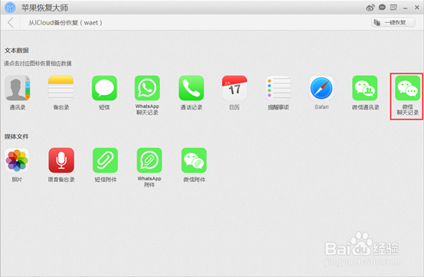Click the 文本数据 section heading
This screenshot has height=277, width=424.
17,51
